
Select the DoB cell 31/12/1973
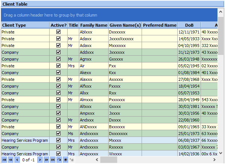[x=189, y=52]
